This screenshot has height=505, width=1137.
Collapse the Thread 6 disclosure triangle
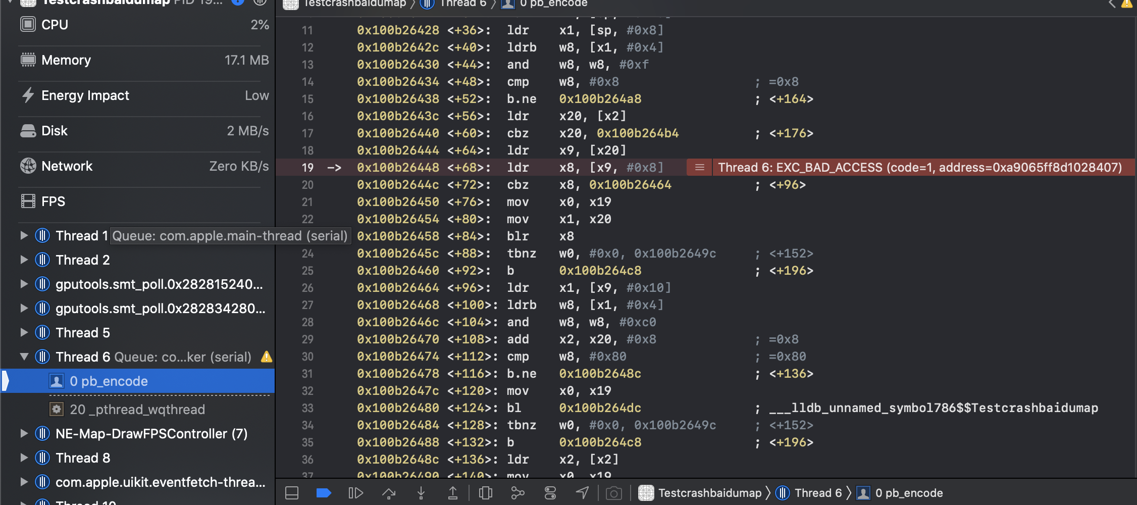click(x=24, y=357)
